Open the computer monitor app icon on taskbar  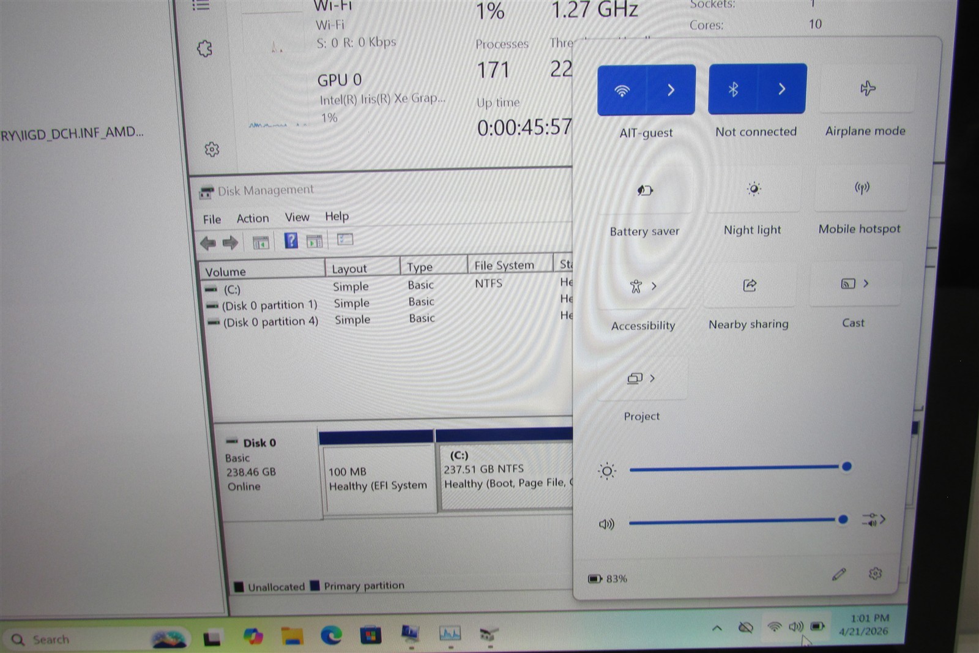pyautogui.click(x=410, y=633)
